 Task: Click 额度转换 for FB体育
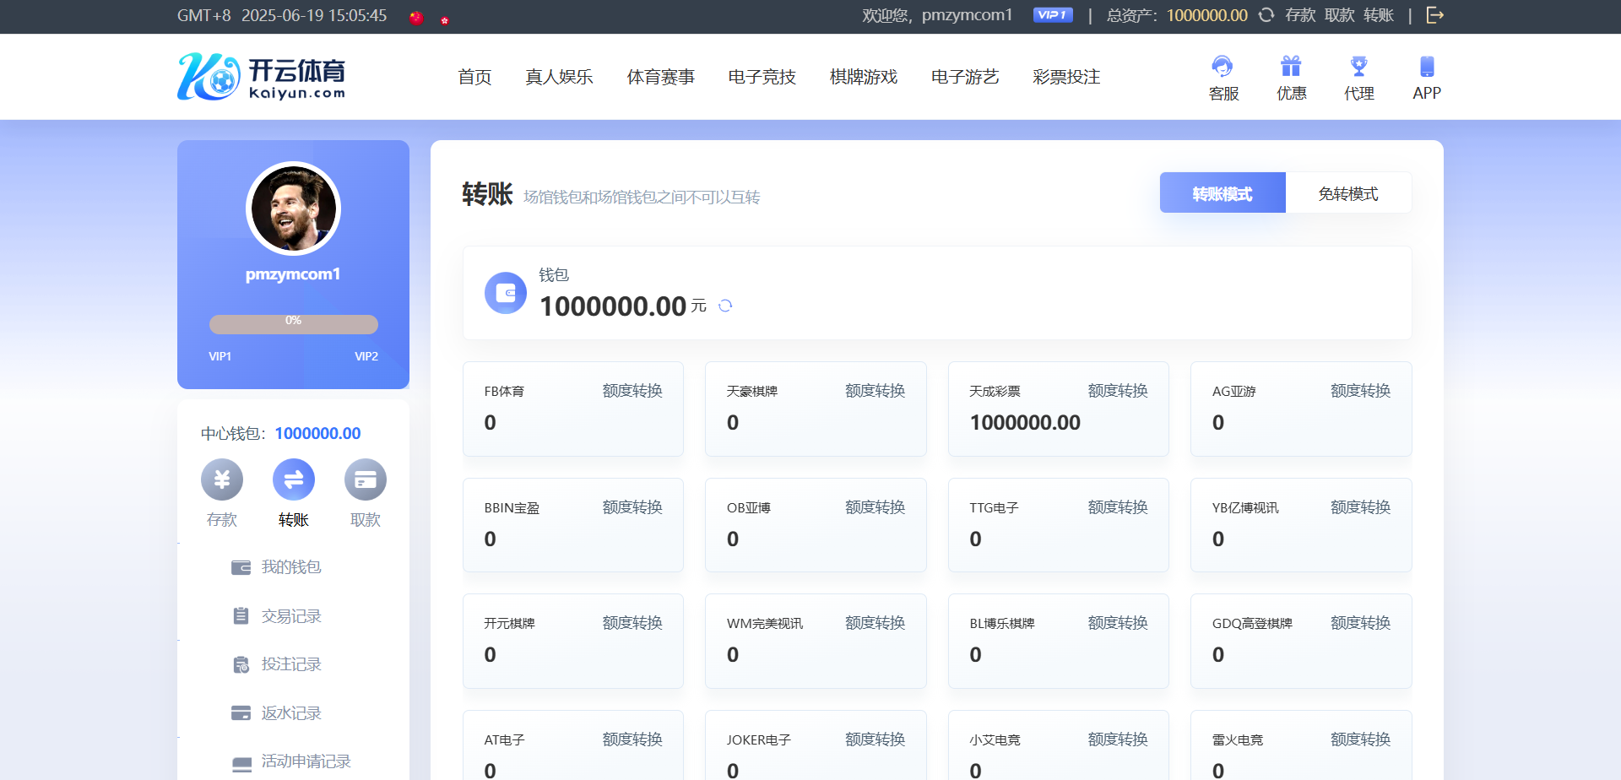(632, 391)
